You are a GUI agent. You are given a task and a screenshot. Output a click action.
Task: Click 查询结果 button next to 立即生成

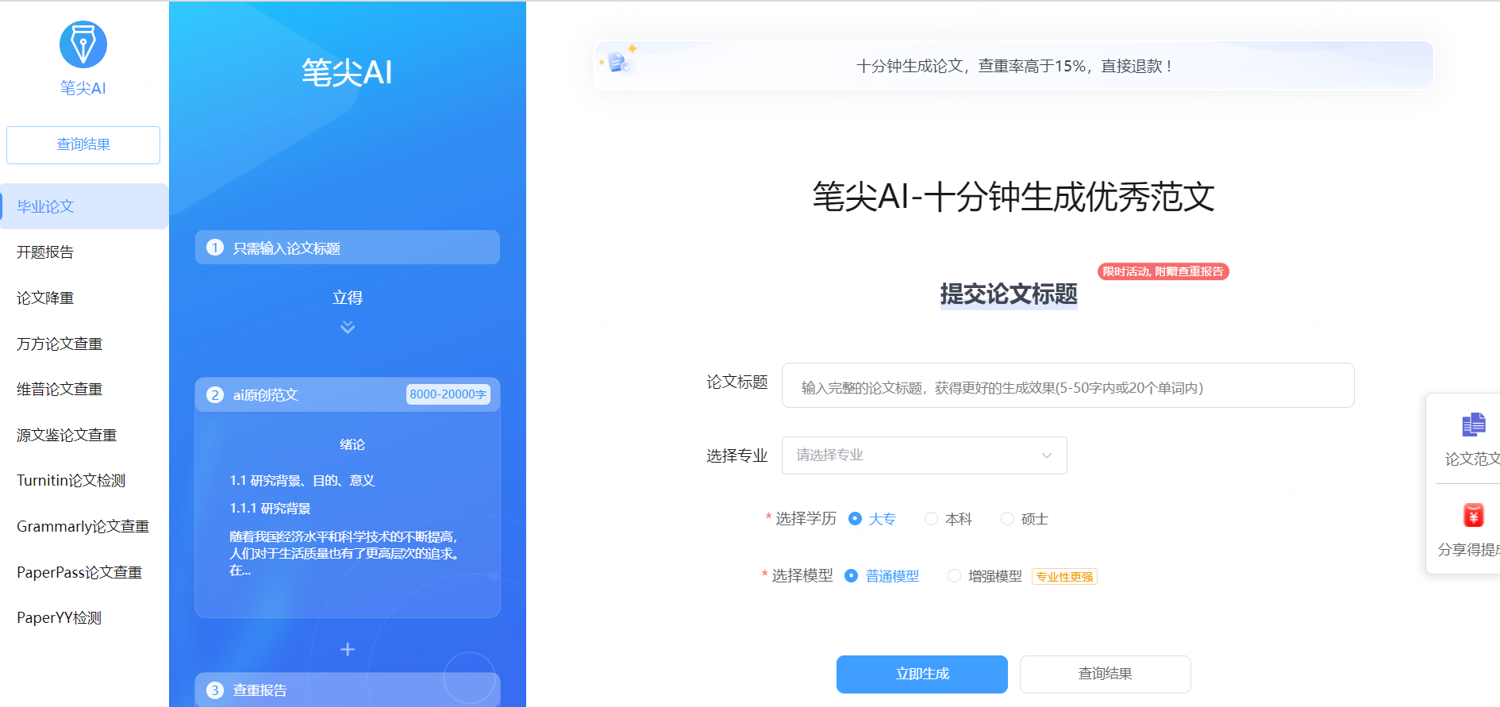tap(1105, 674)
